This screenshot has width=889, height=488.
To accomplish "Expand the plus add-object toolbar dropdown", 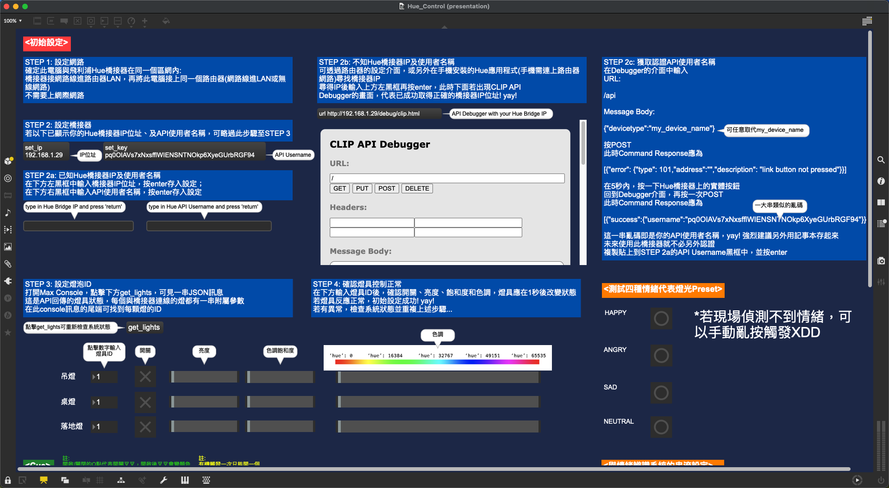I will point(144,21).
